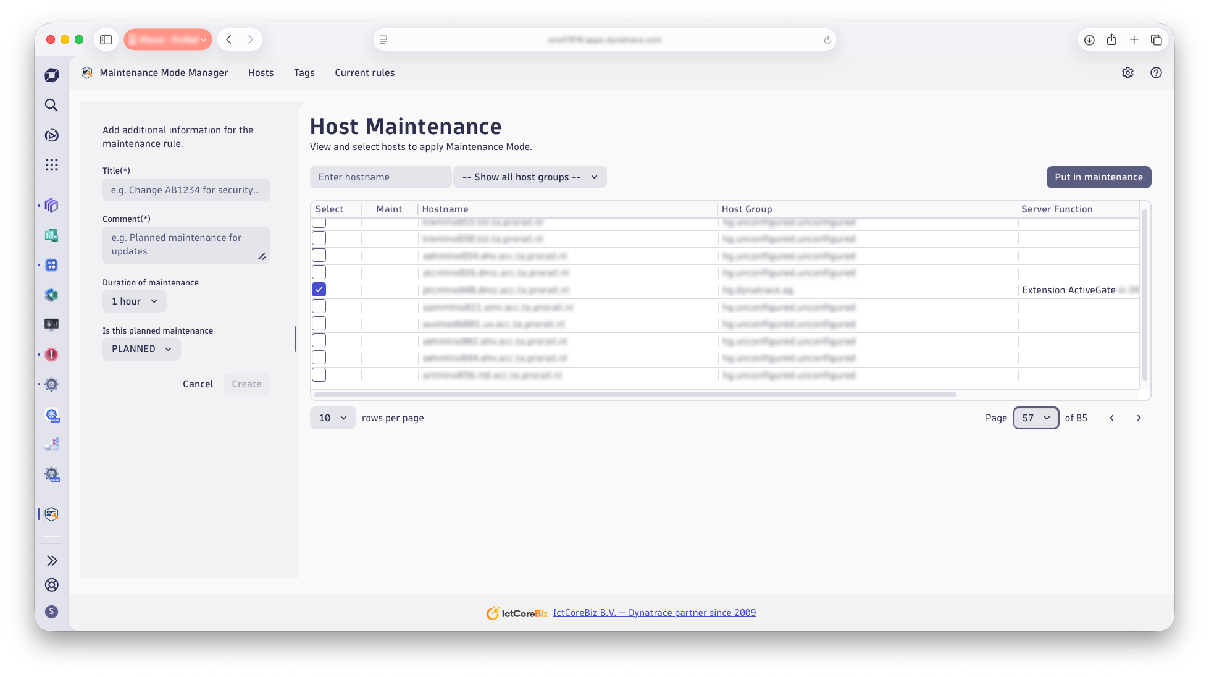Open the settings gear icon top right
Screen dimensions: 1209x677
pyautogui.click(x=1127, y=72)
